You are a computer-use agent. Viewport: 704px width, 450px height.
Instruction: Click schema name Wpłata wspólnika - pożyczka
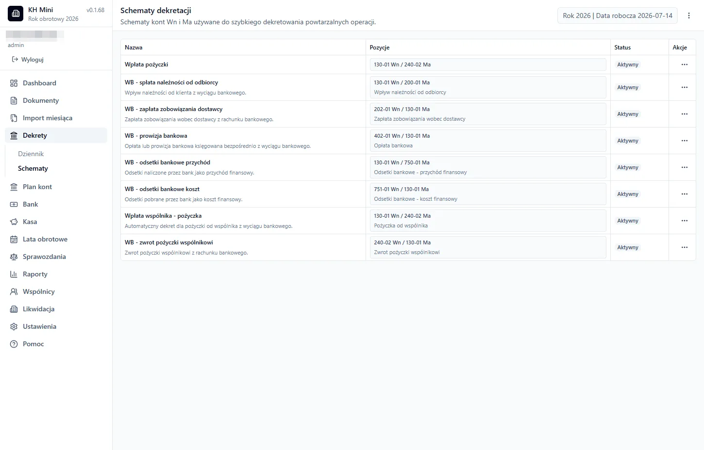click(x=163, y=216)
